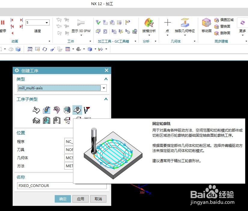Click the 点 point creation tool
This screenshot has height=211, width=248.
[x=167, y=25]
